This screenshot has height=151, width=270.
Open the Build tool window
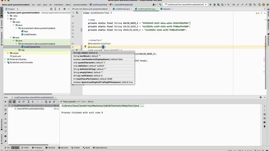point(86,148)
